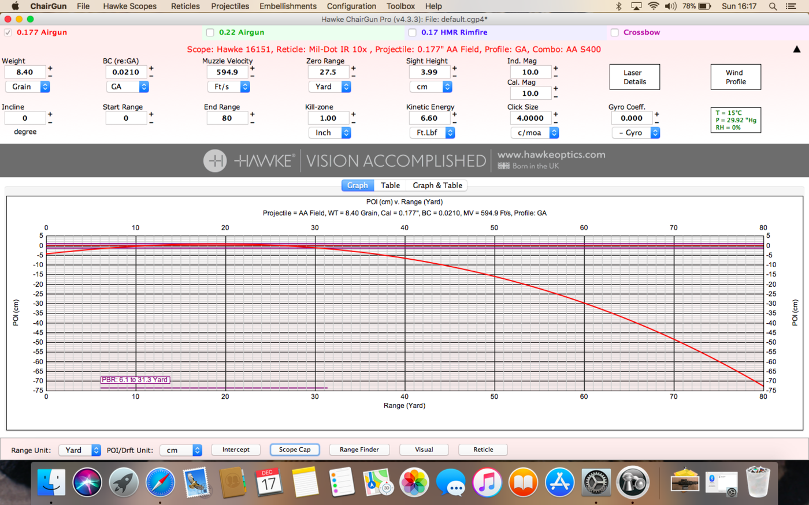Image resolution: width=809 pixels, height=505 pixels.
Task: Open Safari compass icon in dock
Action: 160,482
